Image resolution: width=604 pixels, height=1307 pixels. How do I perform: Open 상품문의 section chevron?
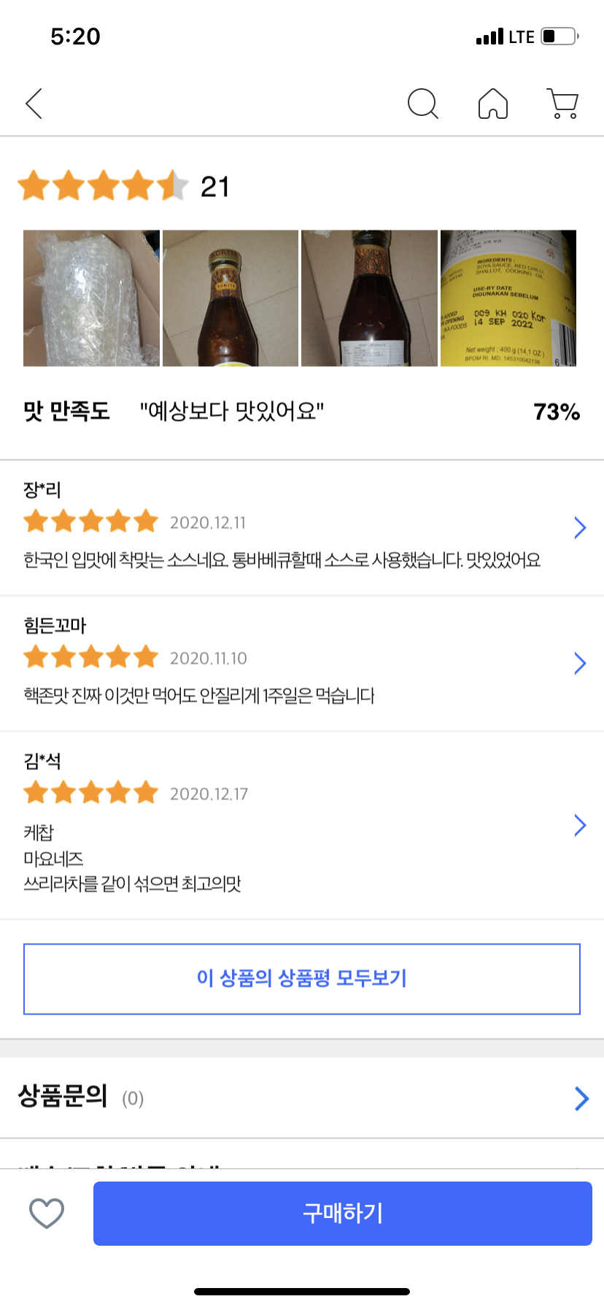pos(581,1098)
